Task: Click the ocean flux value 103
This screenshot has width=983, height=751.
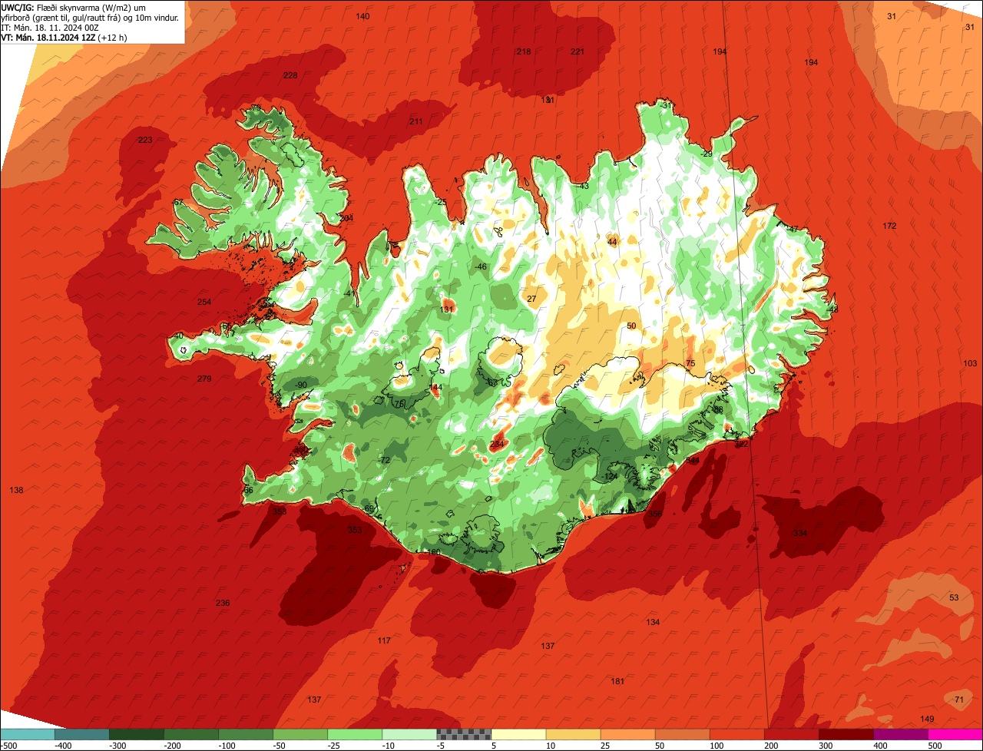Action: [970, 363]
